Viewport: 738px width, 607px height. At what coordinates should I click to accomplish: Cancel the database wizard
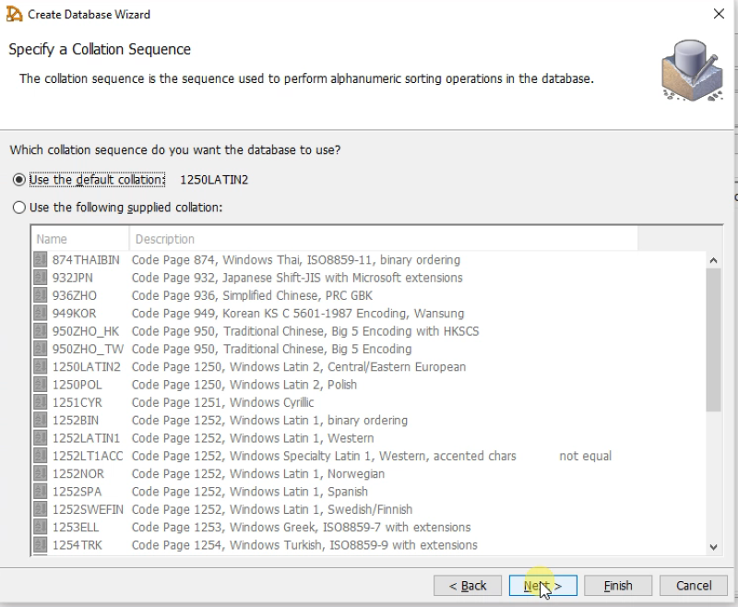694,585
